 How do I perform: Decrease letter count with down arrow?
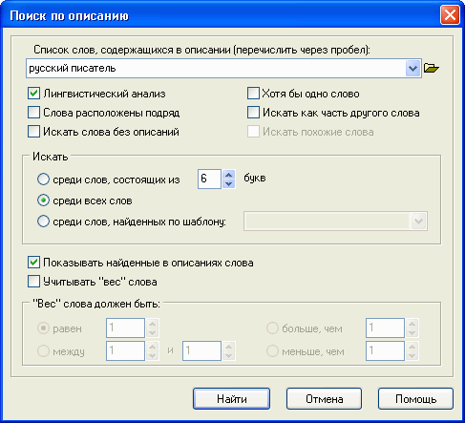[x=228, y=183]
